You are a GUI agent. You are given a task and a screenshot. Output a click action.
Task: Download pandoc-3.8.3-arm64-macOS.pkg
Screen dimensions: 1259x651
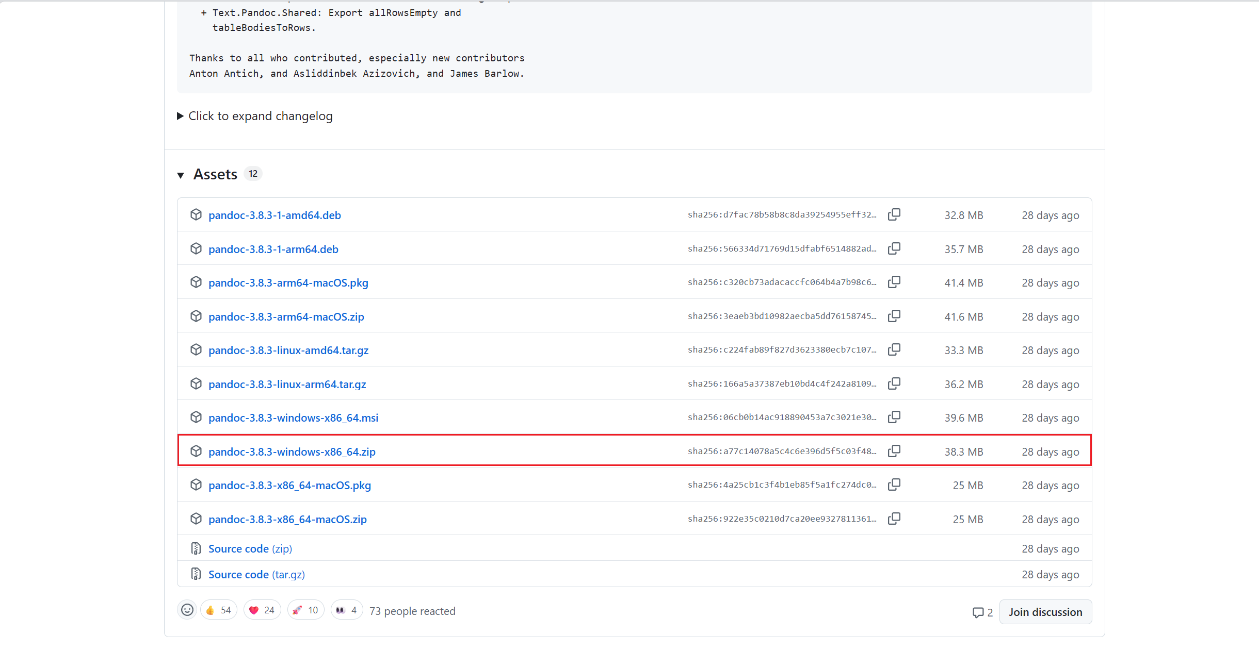[288, 283]
